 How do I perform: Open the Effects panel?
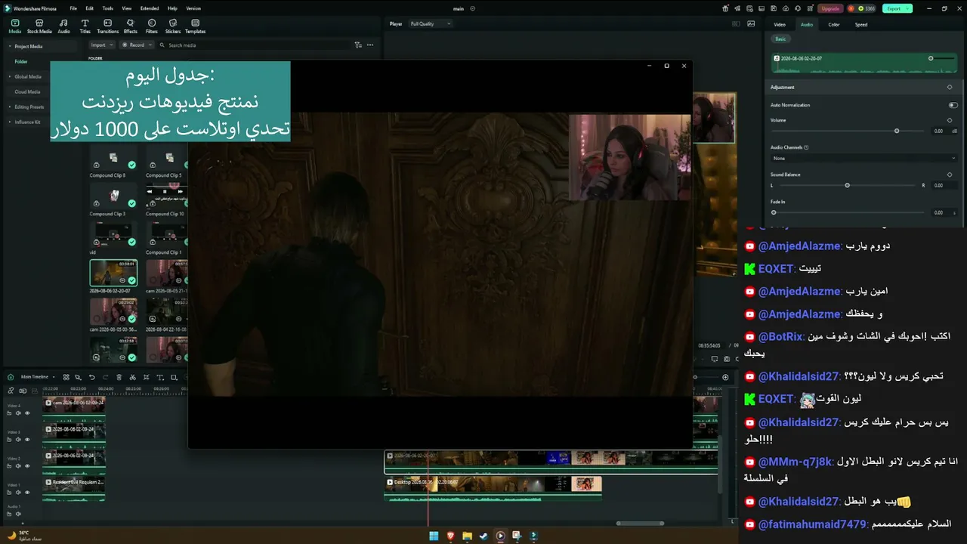point(131,26)
